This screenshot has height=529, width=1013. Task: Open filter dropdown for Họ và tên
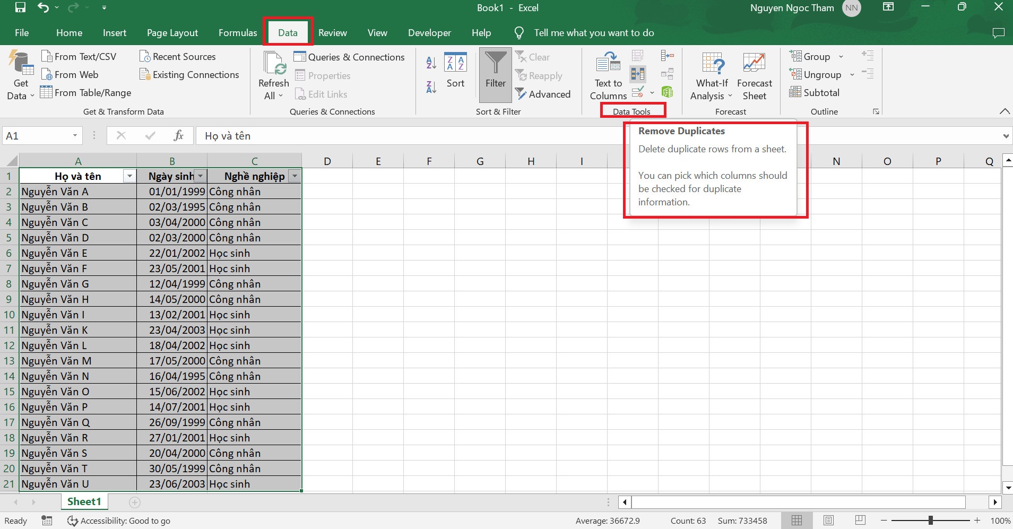[129, 176]
